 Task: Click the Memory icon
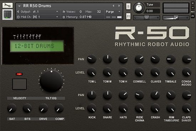click(64, 17)
